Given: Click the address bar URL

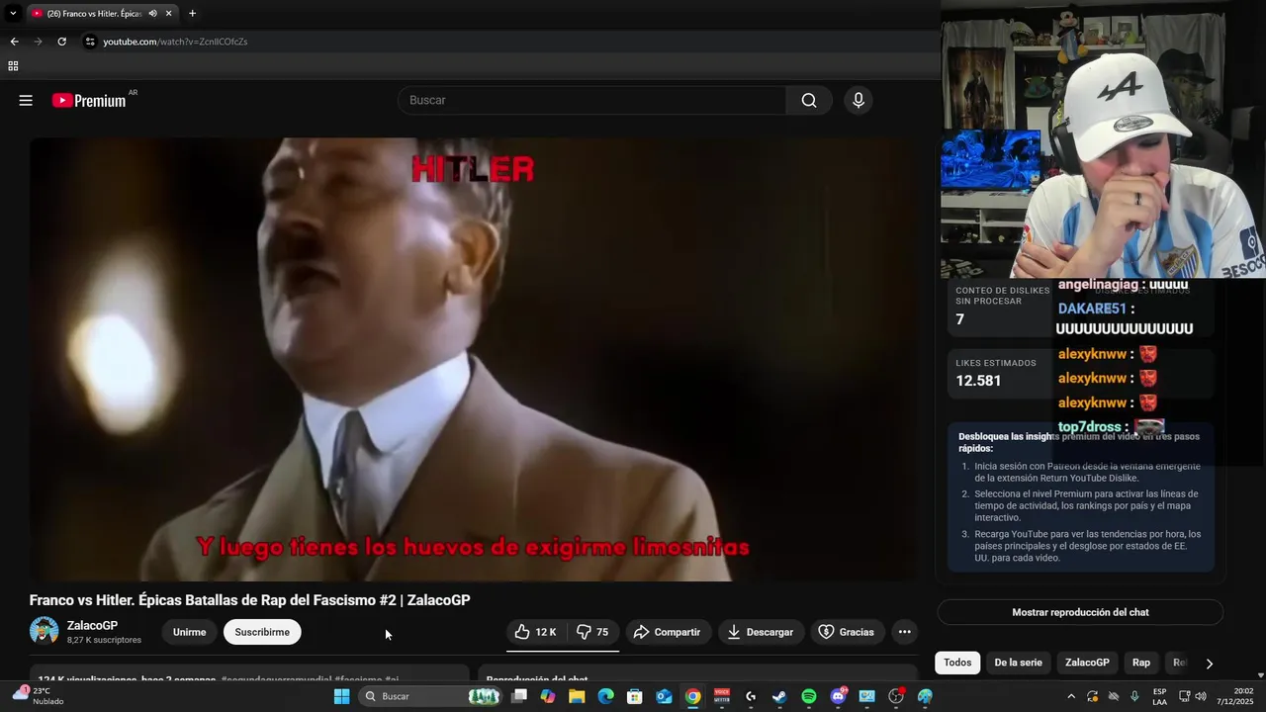Looking at the screenshot, I should tap(175, 42).
